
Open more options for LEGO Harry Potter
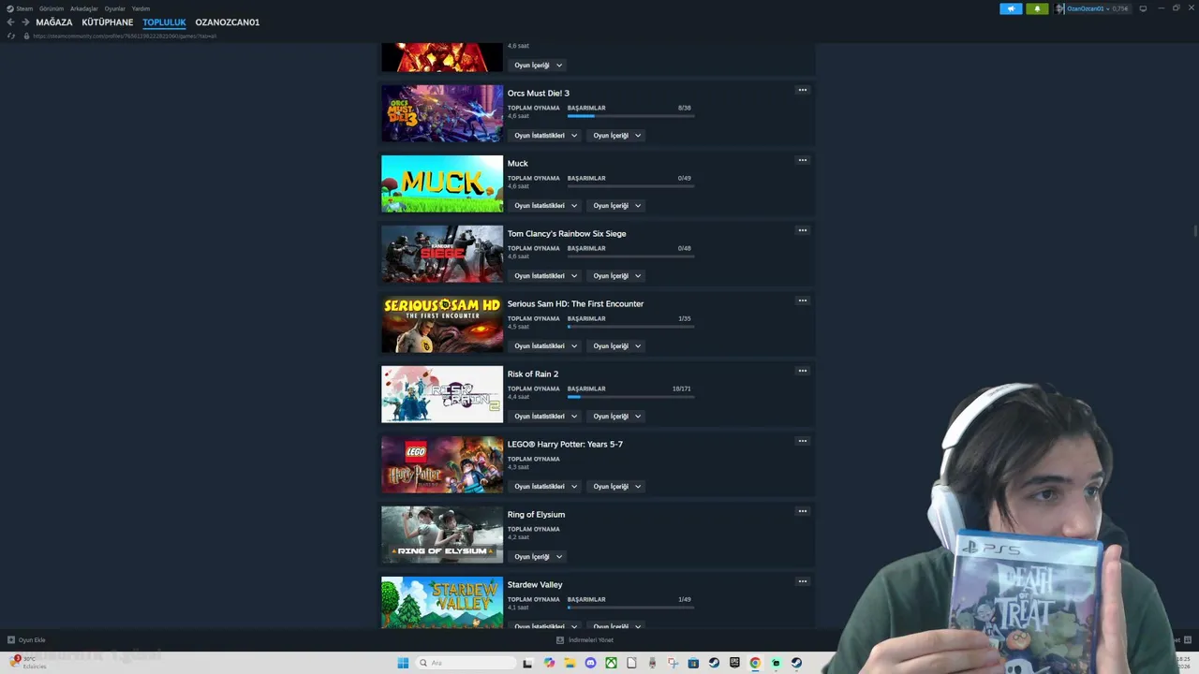[802, 441]
